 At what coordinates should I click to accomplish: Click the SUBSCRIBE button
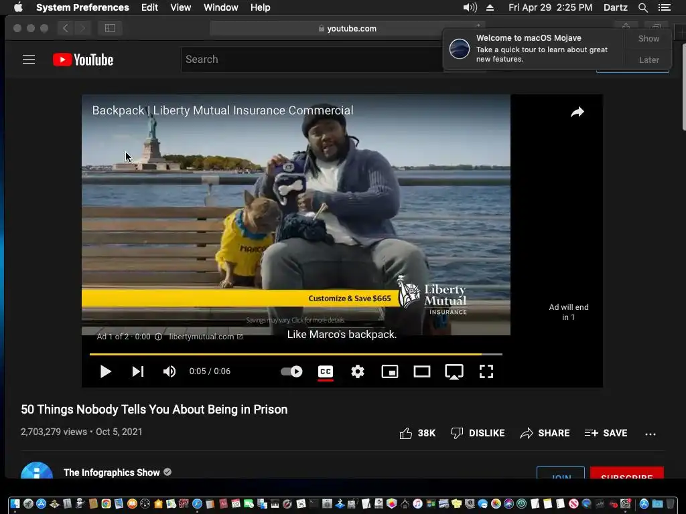click(626, 473)
